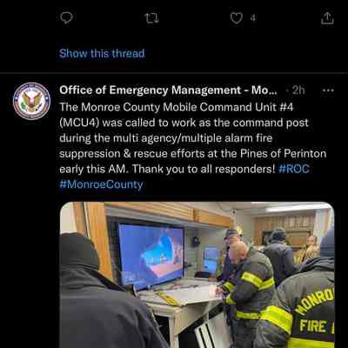Screen dimensions: 348x348
Task: Open the Emergency Management eagle seal avatar
Action: tap(32, 101)
